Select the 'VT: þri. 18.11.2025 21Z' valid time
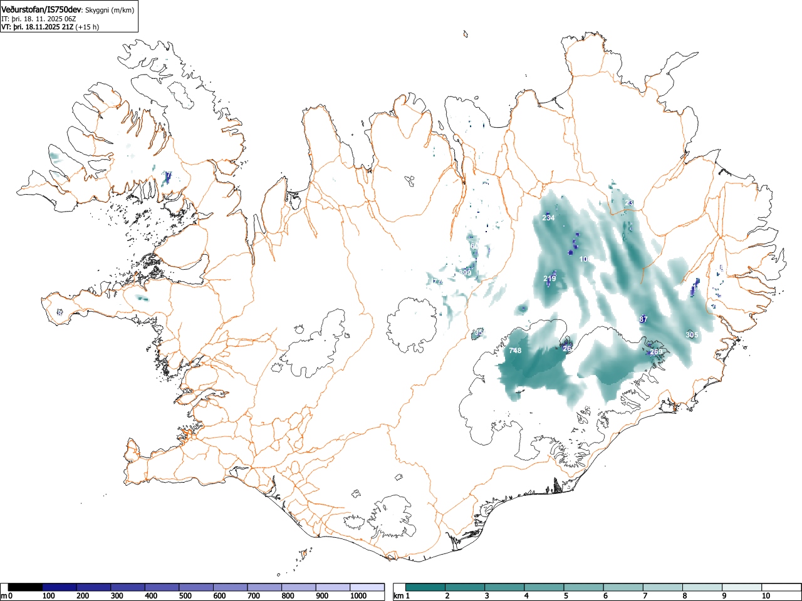The height and width of the screenshot is (601, 802). click(x=37, y=27)
